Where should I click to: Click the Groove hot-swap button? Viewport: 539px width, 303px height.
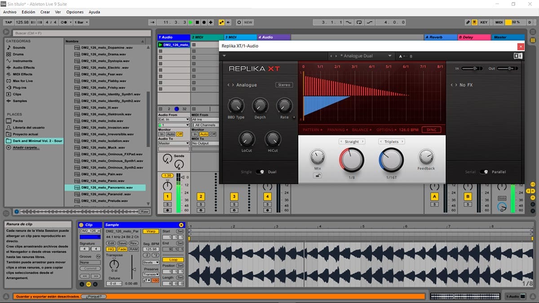99,256
